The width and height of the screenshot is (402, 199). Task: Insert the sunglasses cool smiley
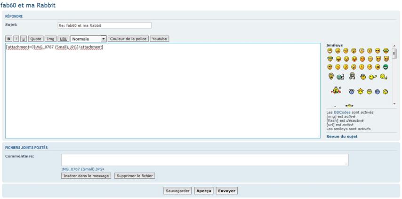(x=378, y=51)
